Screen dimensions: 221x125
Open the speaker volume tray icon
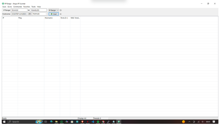pyautogui.click(x=203, y=122)
